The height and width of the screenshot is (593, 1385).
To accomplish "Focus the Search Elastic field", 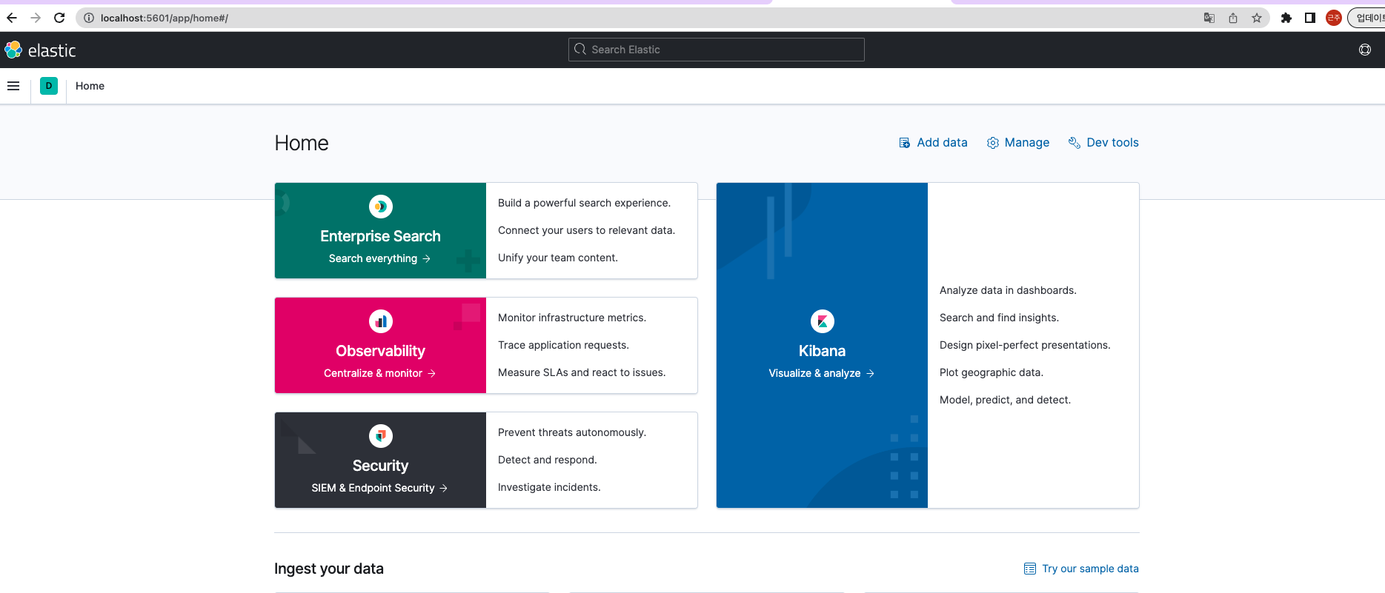I will tap(717, 50).
